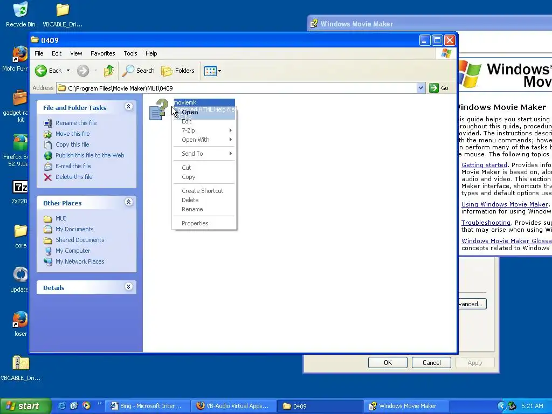The width and height of the screenshot is (552, 414).
Task: Click the green Go arrow button
Action: pos(434,88)
